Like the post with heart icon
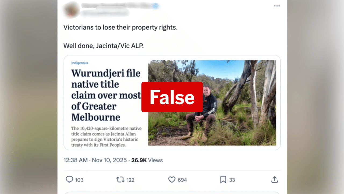Screen dimensions: 344x194 tap(172, 179)
